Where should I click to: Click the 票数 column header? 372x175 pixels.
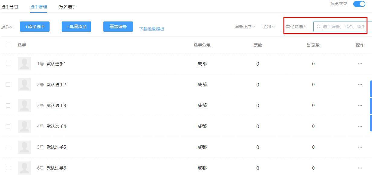click(x=258, y=45)
